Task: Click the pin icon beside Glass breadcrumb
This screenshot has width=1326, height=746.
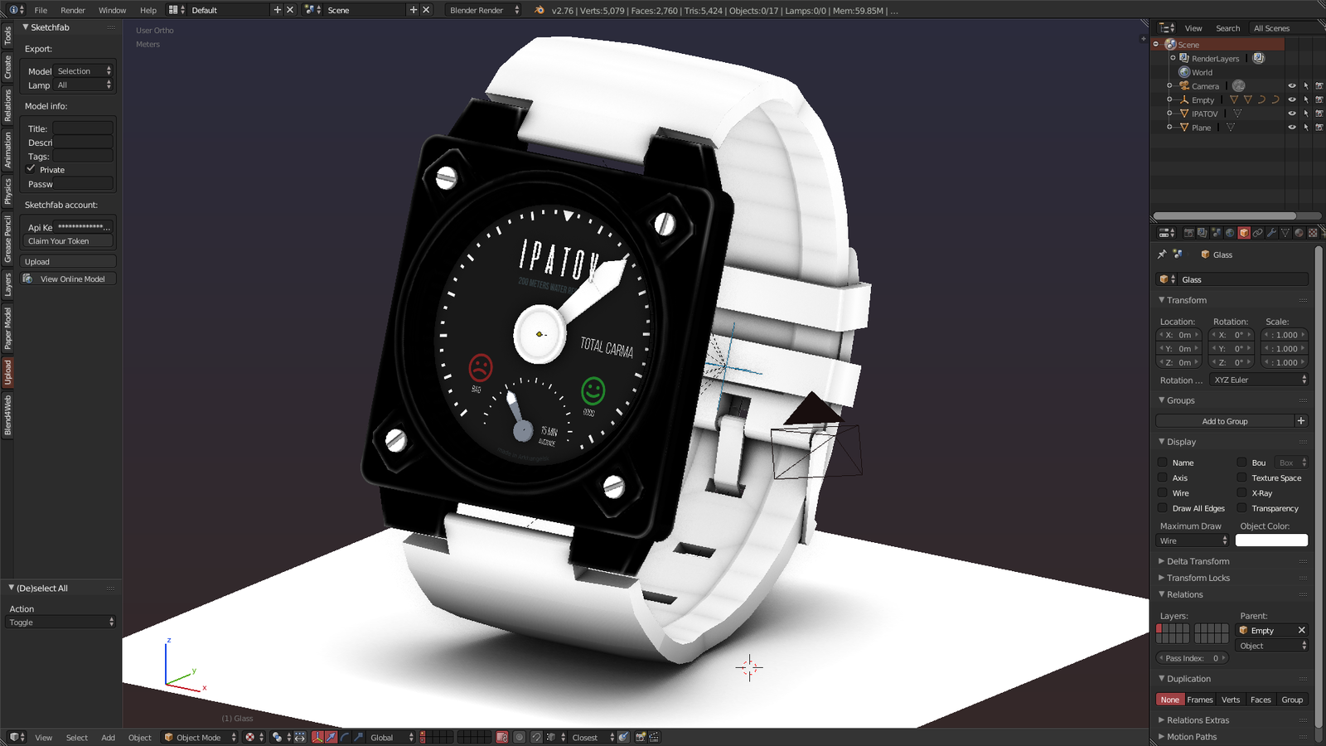Action: pyautogui.click(x=1162, y=254)
